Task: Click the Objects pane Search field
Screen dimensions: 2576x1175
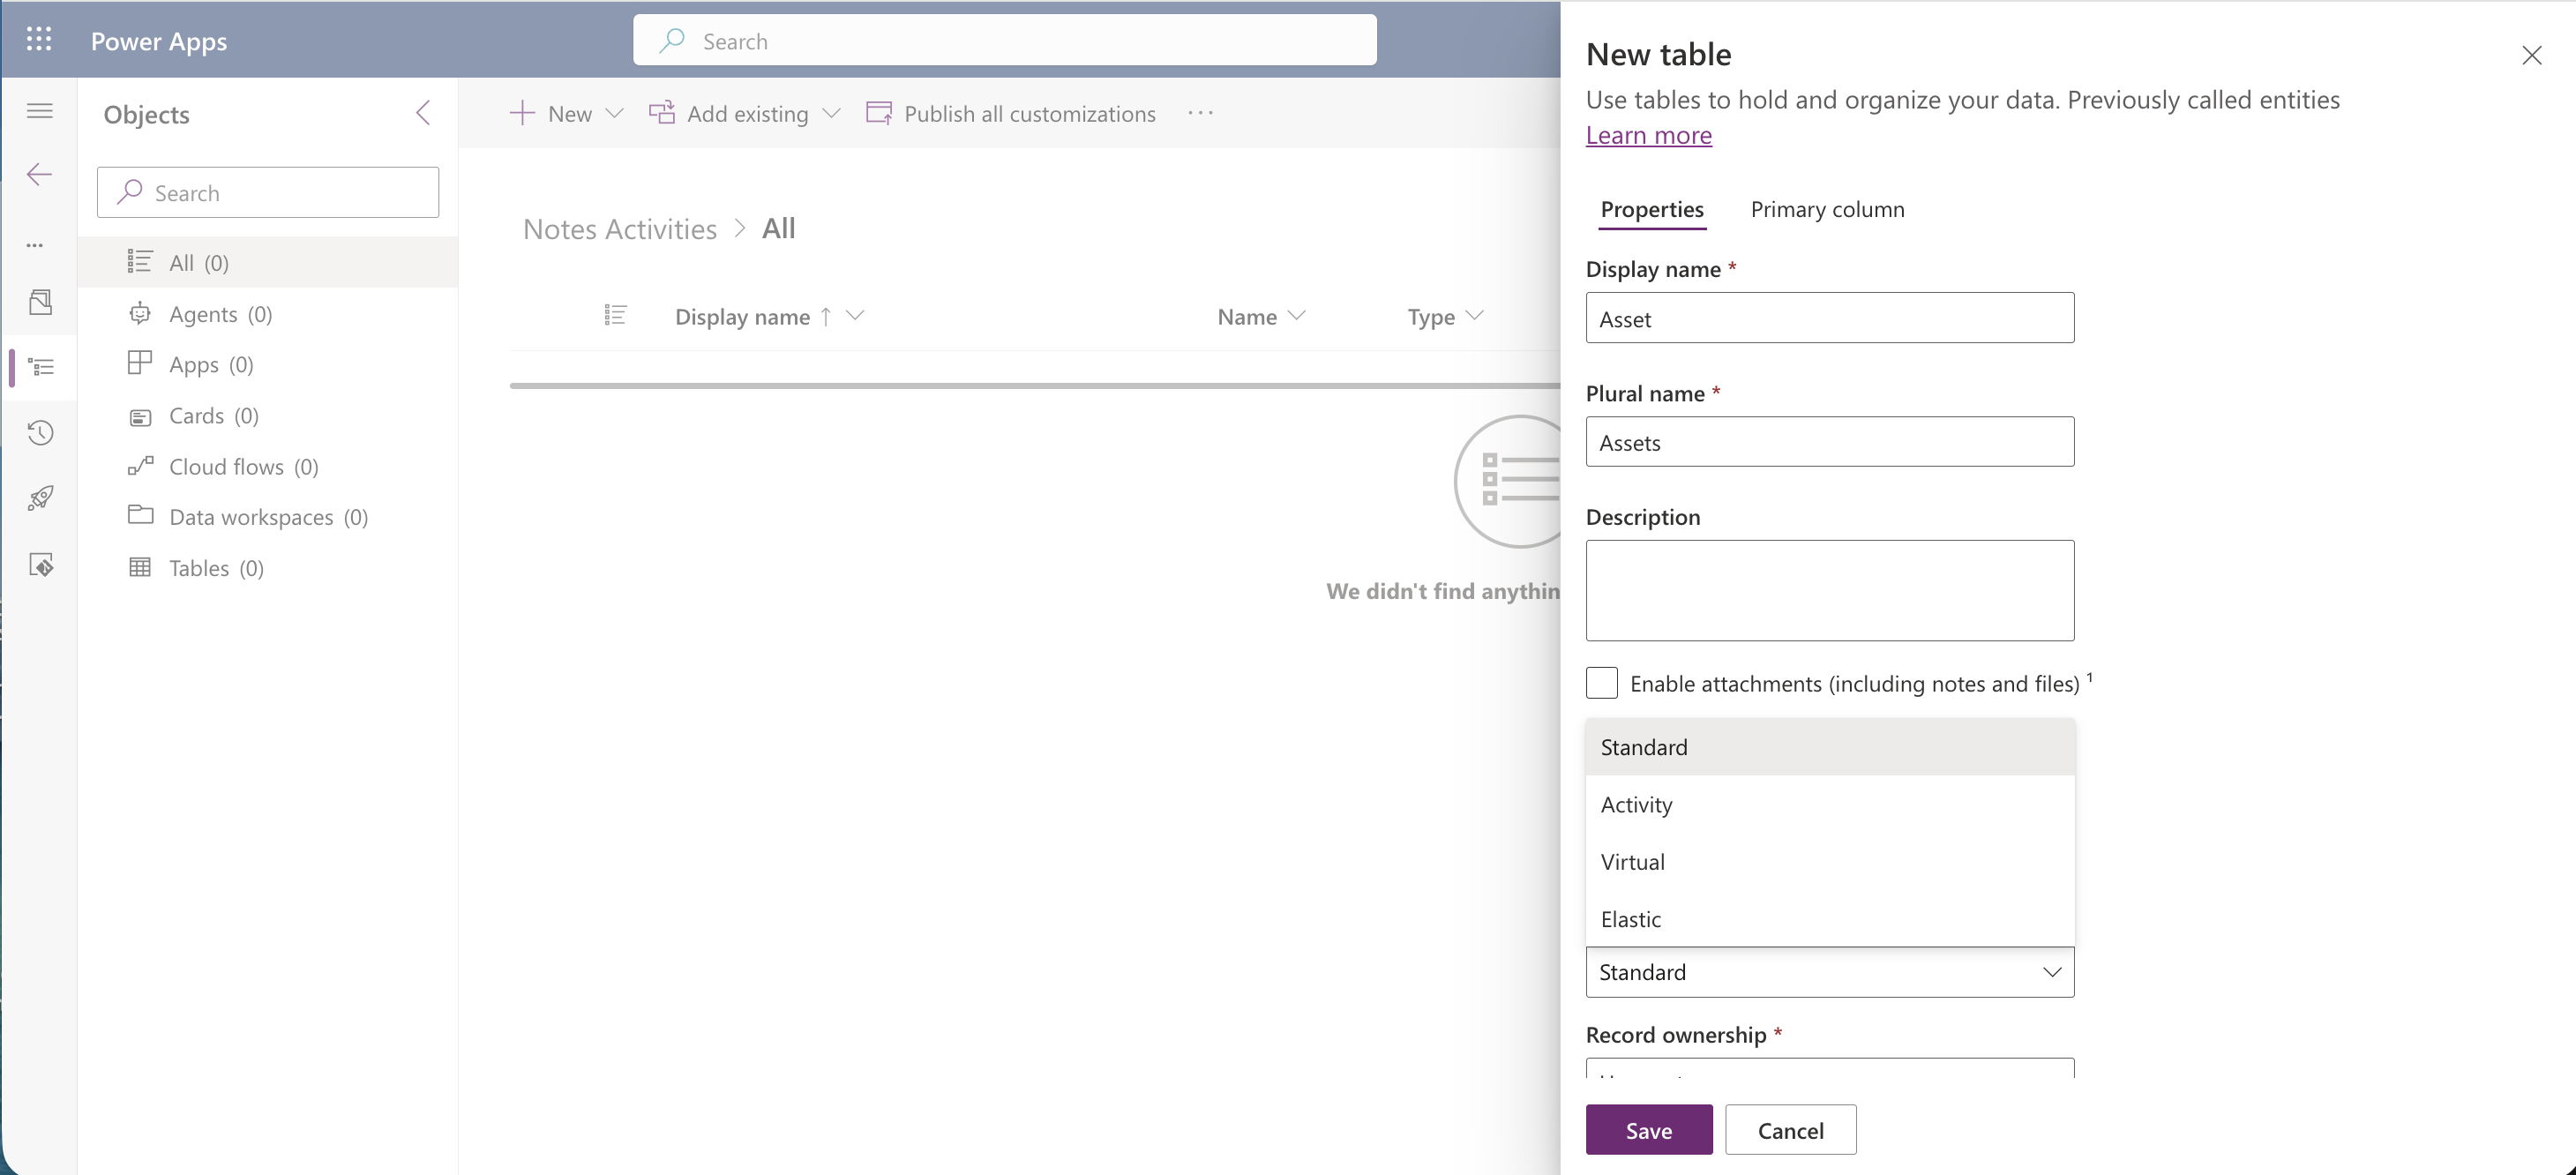Action: point(268,192)
